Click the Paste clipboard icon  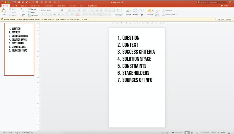pos(4,11)
